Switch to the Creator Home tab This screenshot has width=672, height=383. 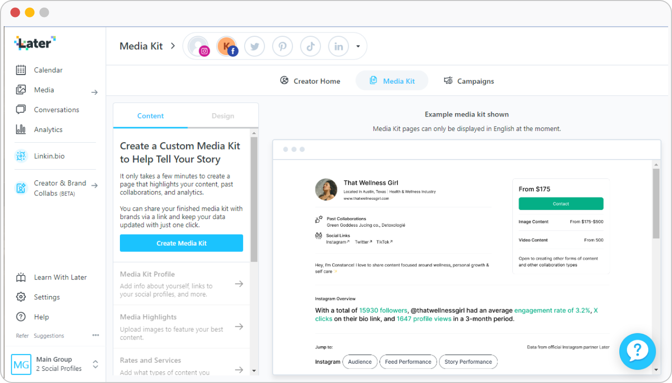point(310,81)
